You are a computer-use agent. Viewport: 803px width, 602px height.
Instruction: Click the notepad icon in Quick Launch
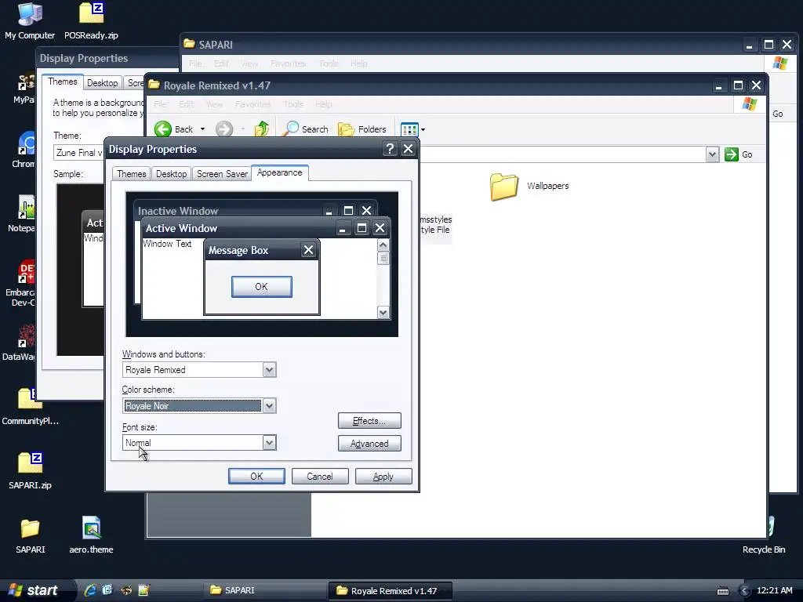click(x=144, y=590)
